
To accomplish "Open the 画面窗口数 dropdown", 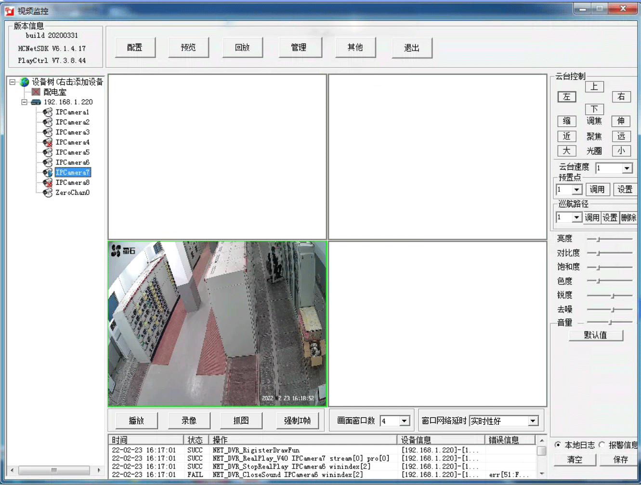I will (404, 421).
